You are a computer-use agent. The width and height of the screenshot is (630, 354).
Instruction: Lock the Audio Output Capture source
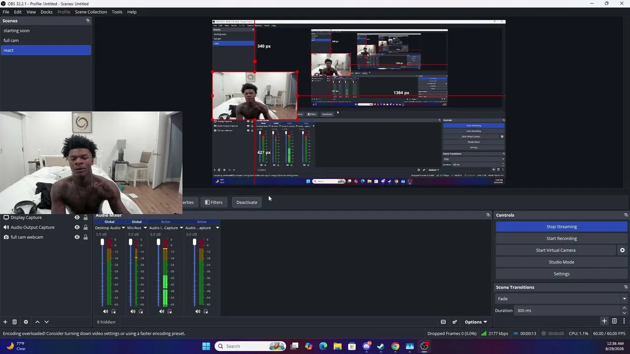[x=85, y=227]
